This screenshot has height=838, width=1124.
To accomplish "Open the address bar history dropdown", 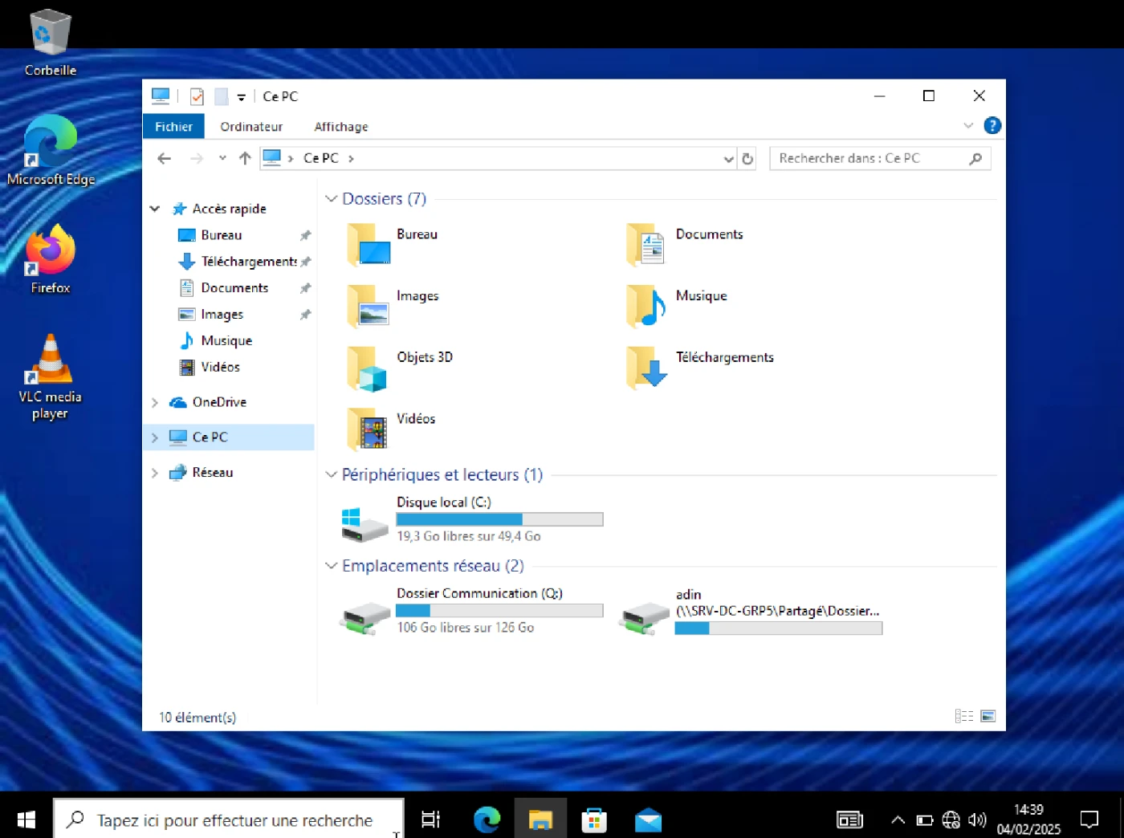I will pyautogui.click(x=729, y=159).
